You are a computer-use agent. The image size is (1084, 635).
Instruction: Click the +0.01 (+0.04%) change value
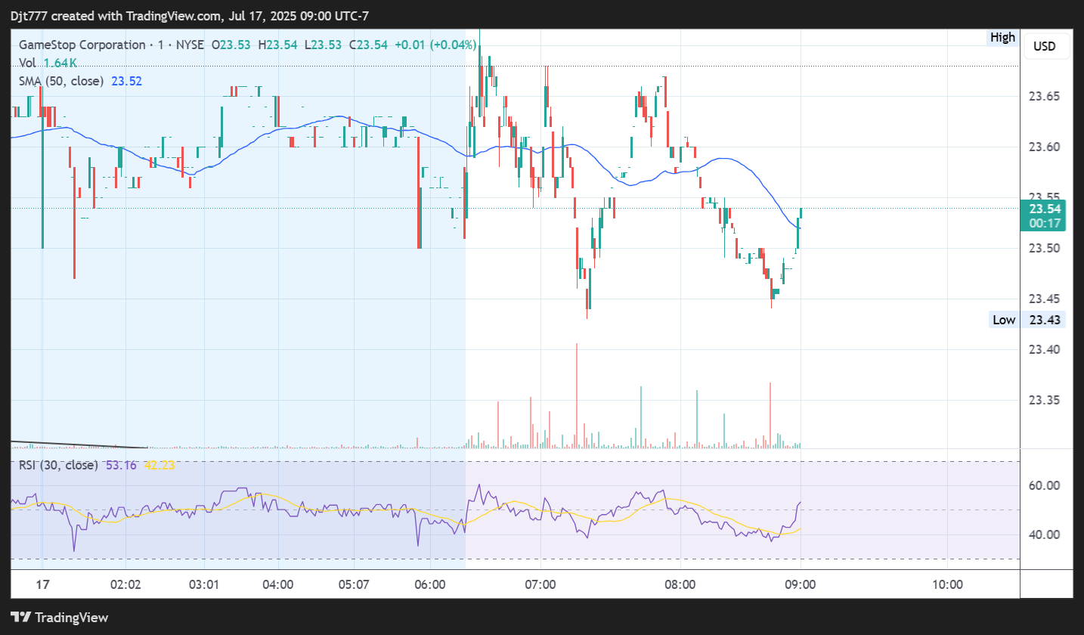click(435, 45)
